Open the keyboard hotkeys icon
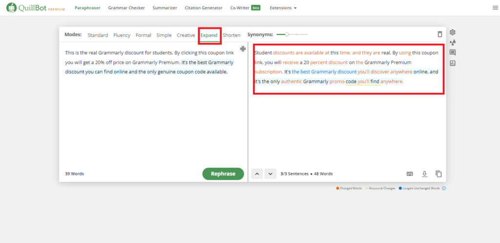 tap(410, 174)
